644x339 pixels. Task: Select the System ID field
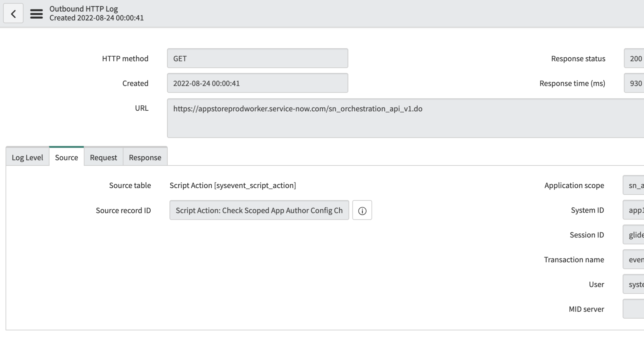[635, 210]
